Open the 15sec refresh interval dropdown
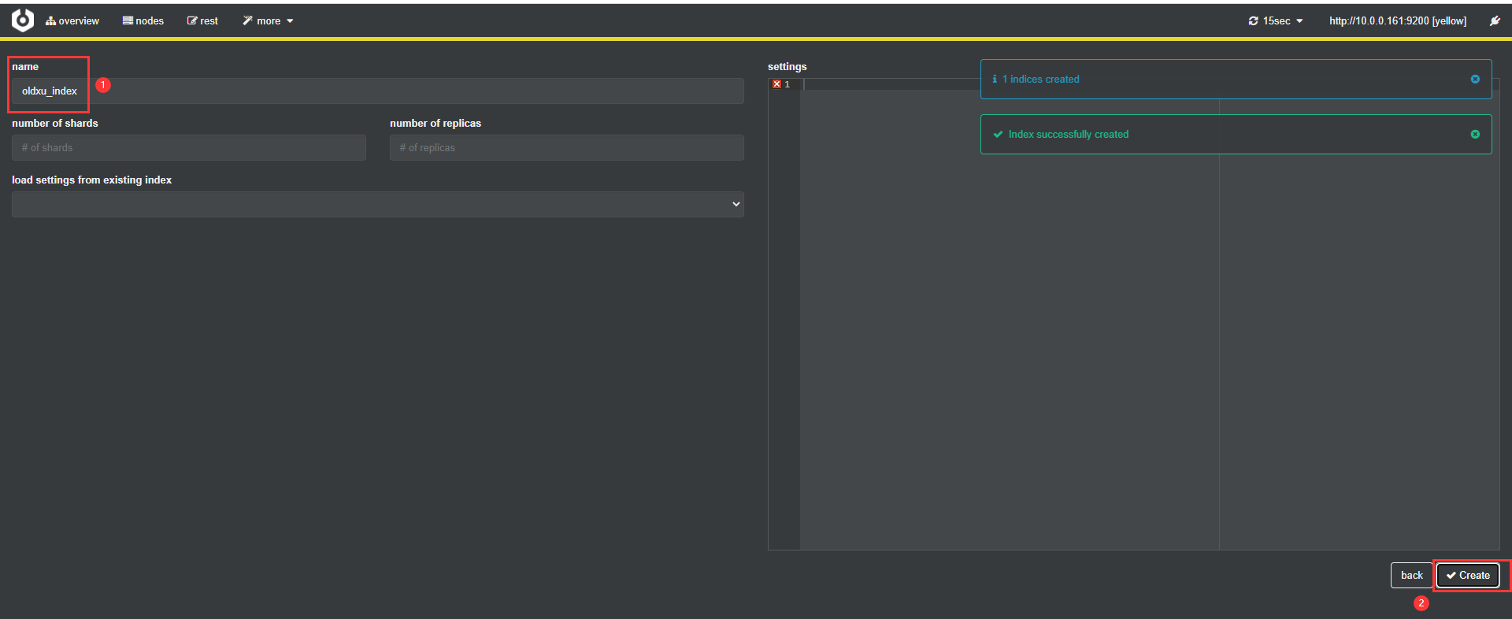Viewport: 1512px width, 619px height. (x=1276, y=21)
